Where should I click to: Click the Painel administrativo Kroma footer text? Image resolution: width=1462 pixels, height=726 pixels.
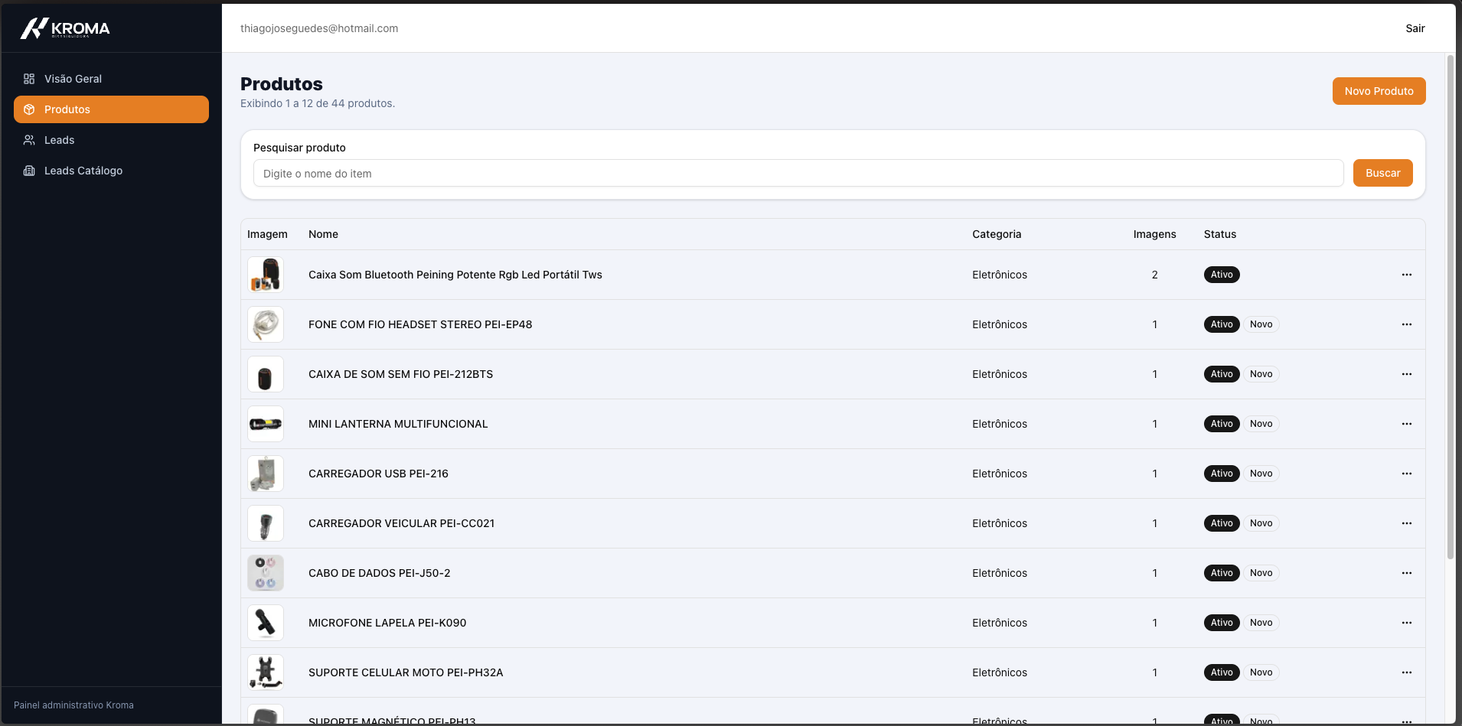point(73,705)
